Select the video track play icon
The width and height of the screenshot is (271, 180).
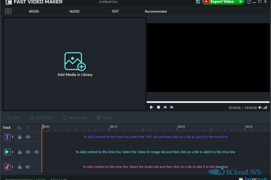[x=7, y=152]
